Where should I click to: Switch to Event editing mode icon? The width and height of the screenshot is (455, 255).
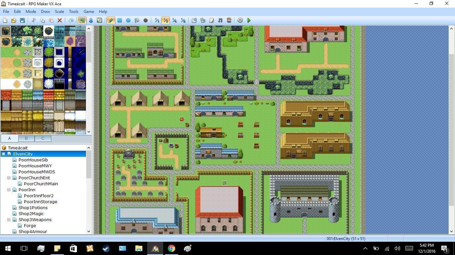(x=91, y=20)
